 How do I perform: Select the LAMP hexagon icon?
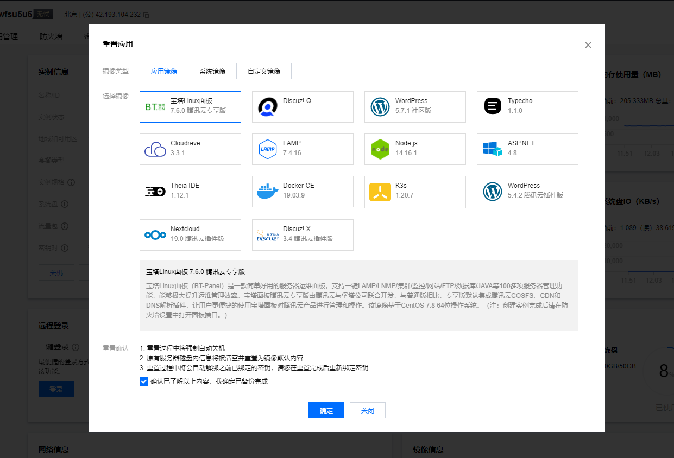[268, 149]
